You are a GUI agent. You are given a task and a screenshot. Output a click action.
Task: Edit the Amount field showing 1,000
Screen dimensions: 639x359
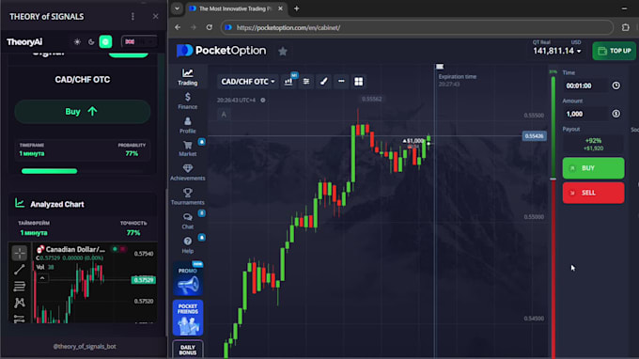tap(585, 114)
